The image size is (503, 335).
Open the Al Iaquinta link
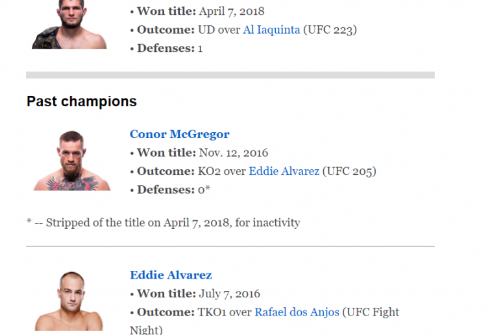[271, 30]
